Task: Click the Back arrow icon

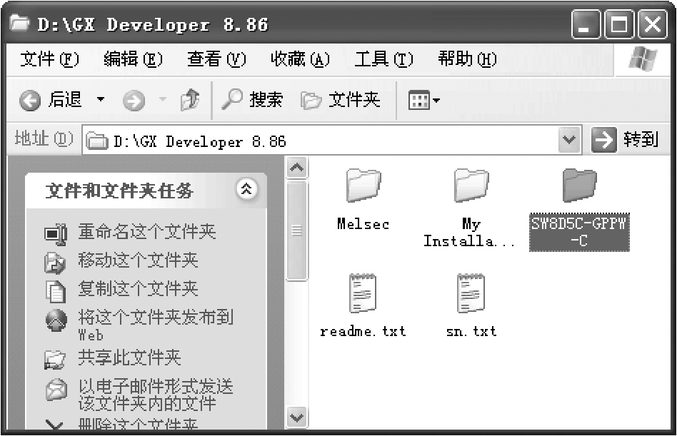Action: pyautogui.click(x=30, y=101)
